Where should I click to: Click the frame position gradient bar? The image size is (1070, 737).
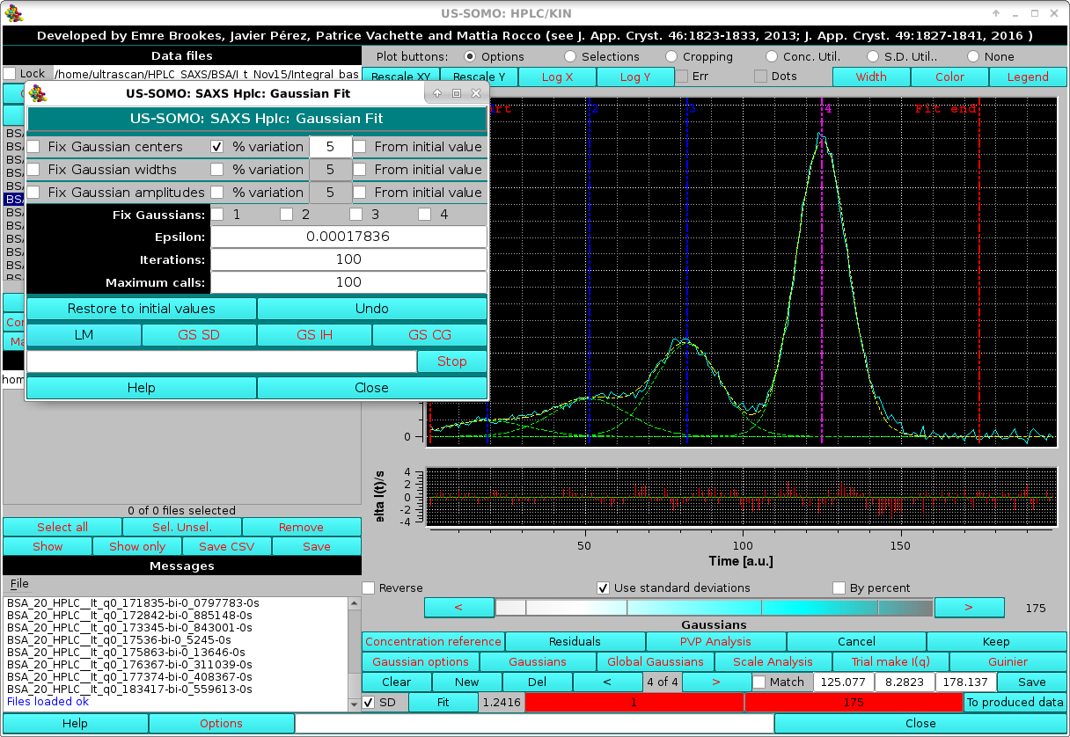(x=714, y=607)
